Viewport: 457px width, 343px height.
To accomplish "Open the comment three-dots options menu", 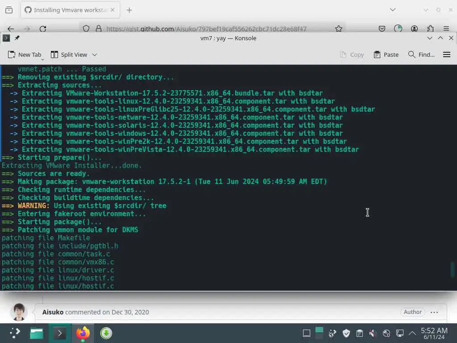I will pos(434,312).
